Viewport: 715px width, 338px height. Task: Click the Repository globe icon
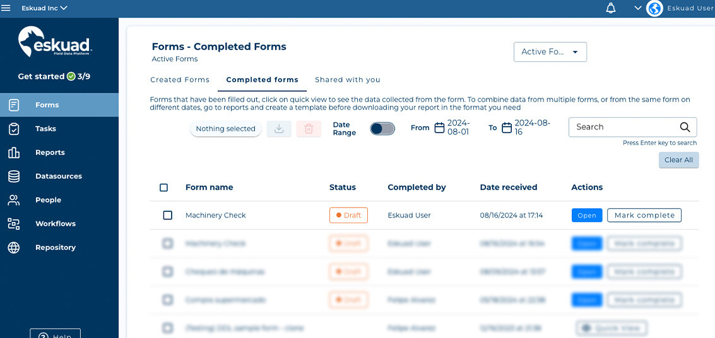tap(14, 248)
